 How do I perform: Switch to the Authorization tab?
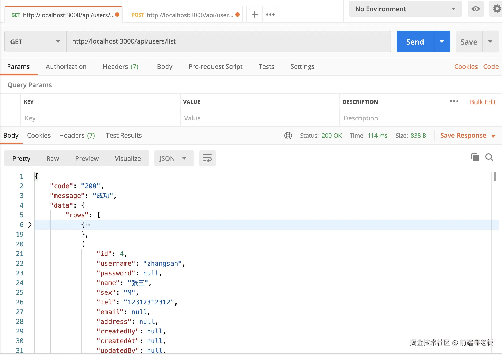(66, 67)
